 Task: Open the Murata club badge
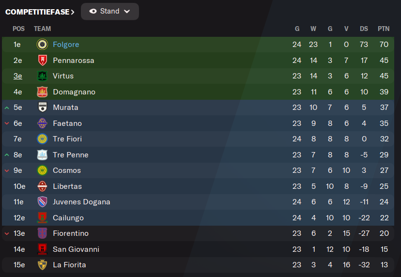pyautogui.click(x=42, y=108)
